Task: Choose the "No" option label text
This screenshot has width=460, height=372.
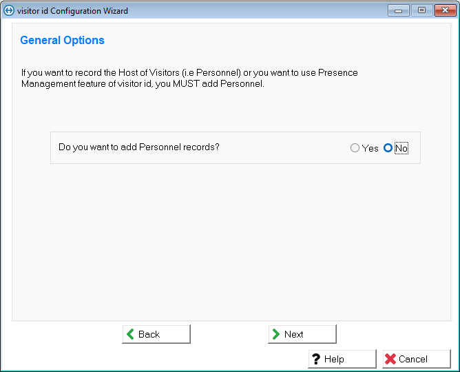Action: (x=401, y=148)
